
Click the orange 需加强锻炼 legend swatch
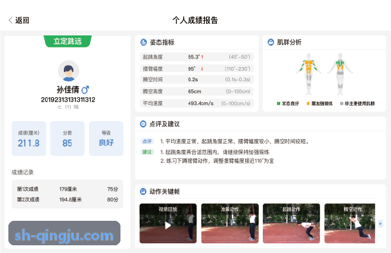308,104
